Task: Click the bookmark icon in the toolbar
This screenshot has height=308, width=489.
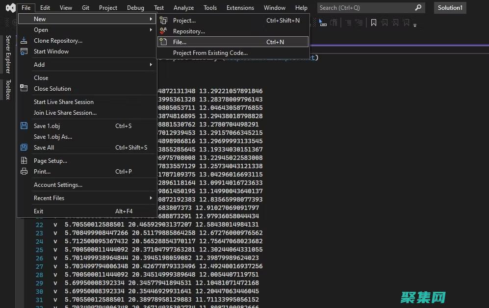Action: [x=374, y=23]
